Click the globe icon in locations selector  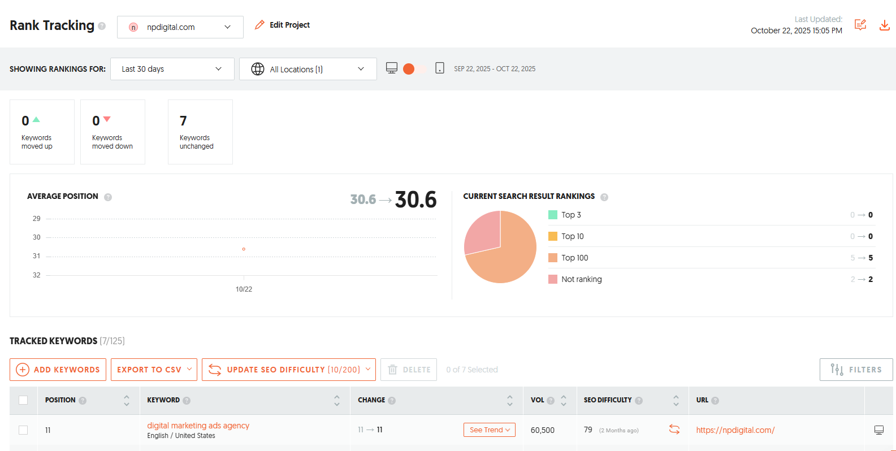click(x=258, y=69)
